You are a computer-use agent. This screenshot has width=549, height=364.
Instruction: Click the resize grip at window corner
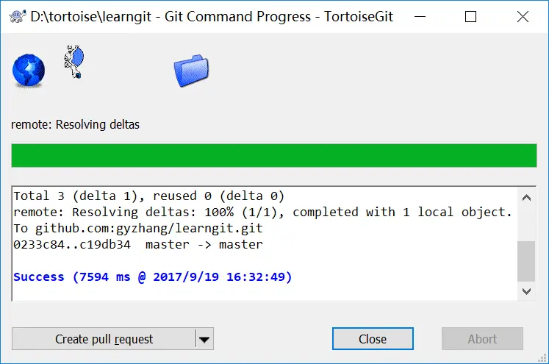click(x=542, y=357)
